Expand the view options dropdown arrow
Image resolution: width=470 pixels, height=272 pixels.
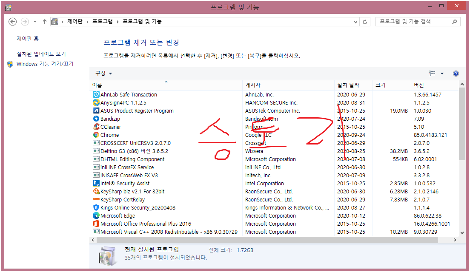click(x=442, y=74)
